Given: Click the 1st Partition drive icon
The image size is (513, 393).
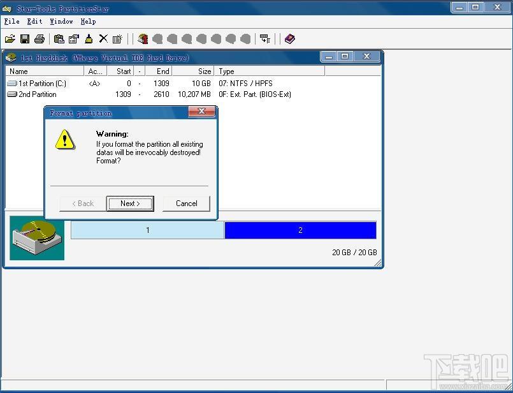Looking at the screenshot, I should 11,84.
